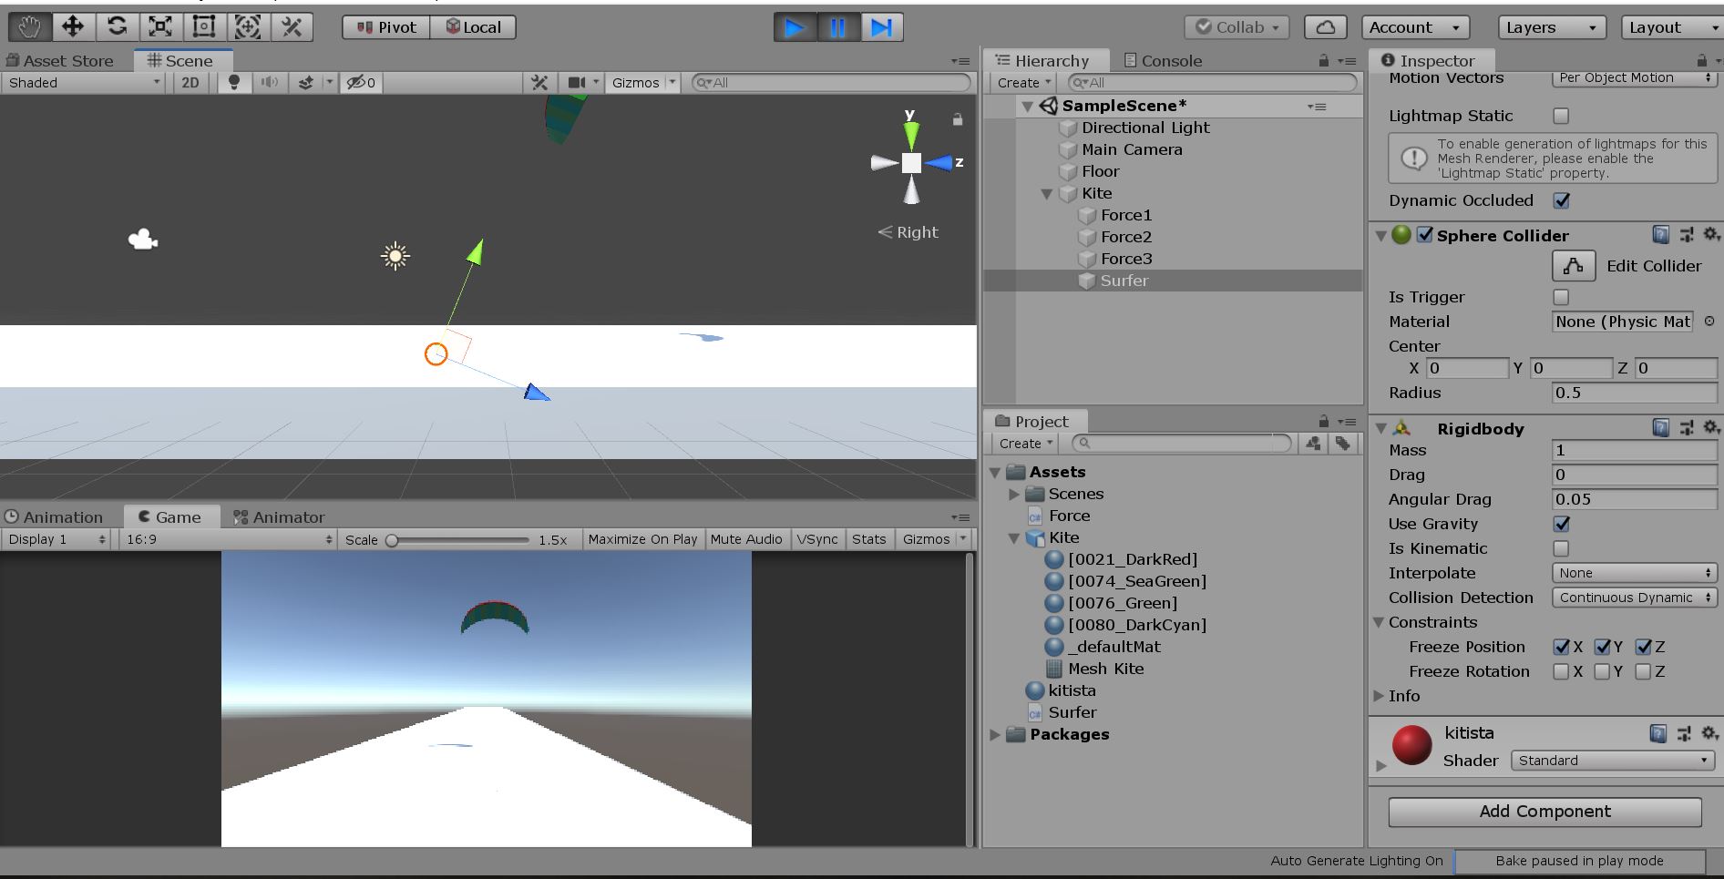Open Rigidbody help reference icon
This screenshot has width=1724, height=879.
point(1660,427)
